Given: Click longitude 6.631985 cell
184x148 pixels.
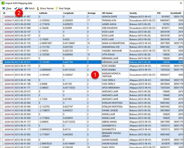Looking at the screenshot, I should pyautogui.click(x=75, y=99).
